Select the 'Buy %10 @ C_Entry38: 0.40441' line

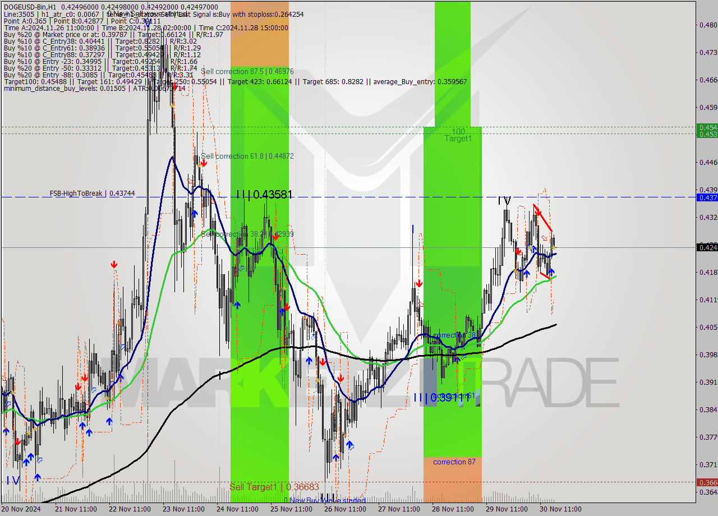(100, 42)
